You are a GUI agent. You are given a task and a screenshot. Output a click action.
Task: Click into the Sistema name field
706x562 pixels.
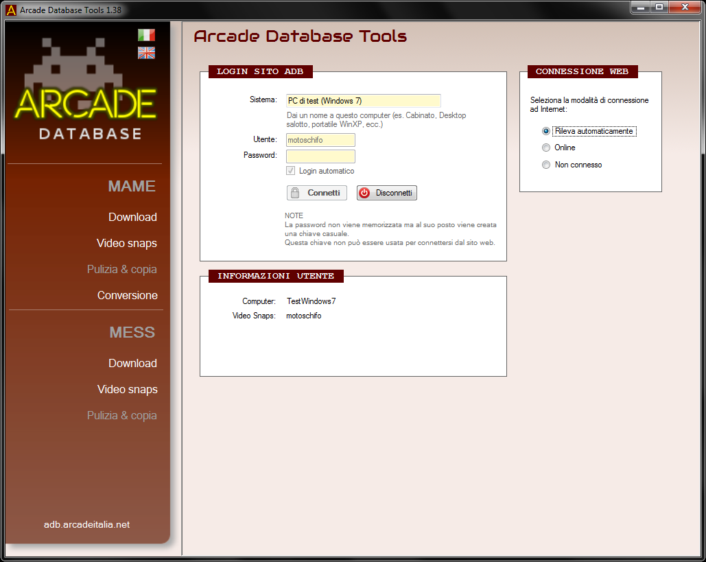[x=363, y=101]
